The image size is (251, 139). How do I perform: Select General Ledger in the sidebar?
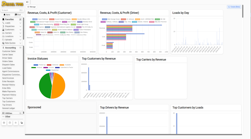click(8, 108)
